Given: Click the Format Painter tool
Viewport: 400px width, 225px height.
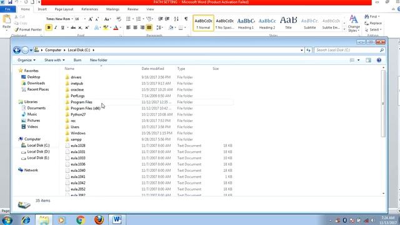Looking at the screenshot, I should tap(28, 29).
